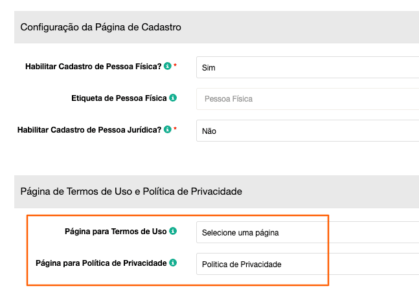Click 'Configuração da Página de Cadastro' section header
The image size is (419, 304).
(100, 27)
